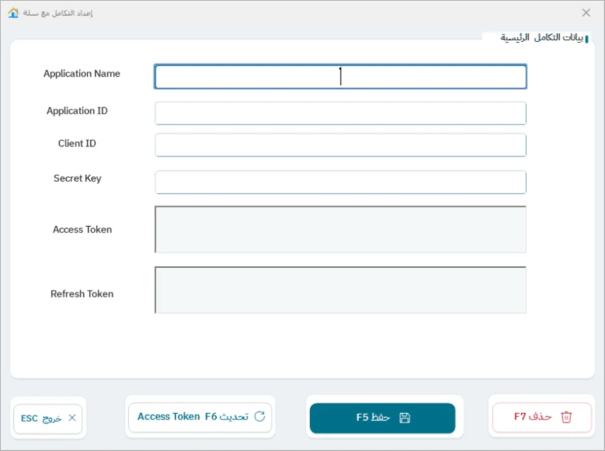Save settings with the F5 حفظ button

point(383,418)
